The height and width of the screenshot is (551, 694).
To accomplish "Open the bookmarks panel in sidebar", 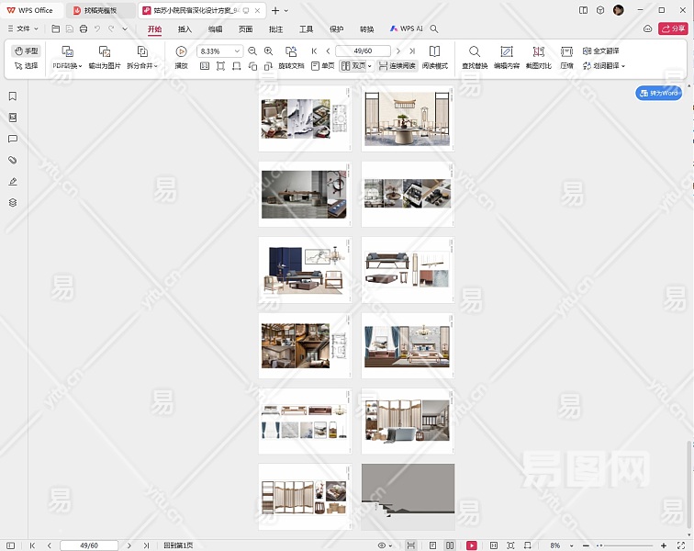I will [x=13, y=96].
